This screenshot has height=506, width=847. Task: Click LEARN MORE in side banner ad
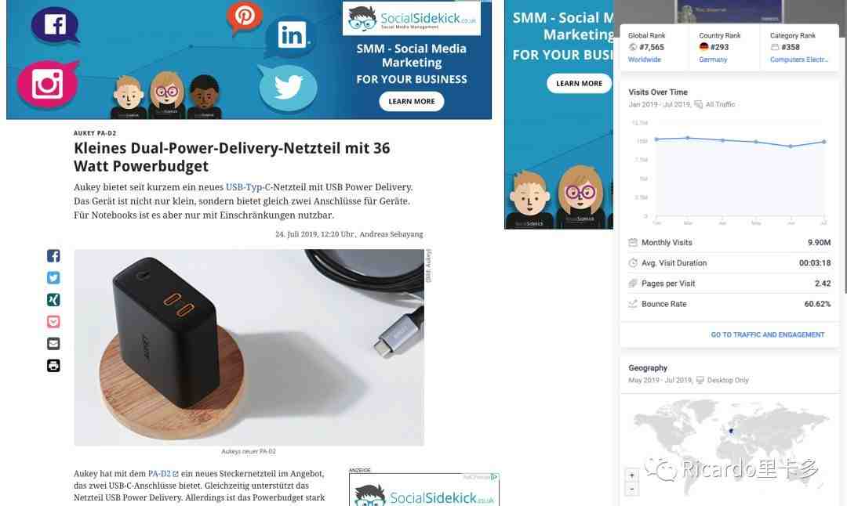click(579, 84)
